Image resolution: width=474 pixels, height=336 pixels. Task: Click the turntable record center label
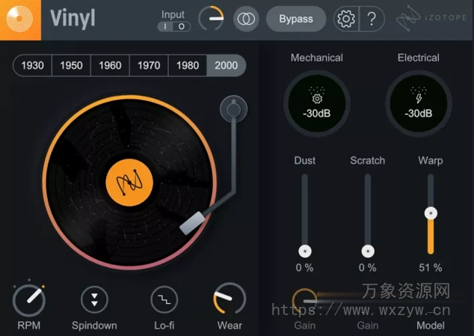[129, 180]
